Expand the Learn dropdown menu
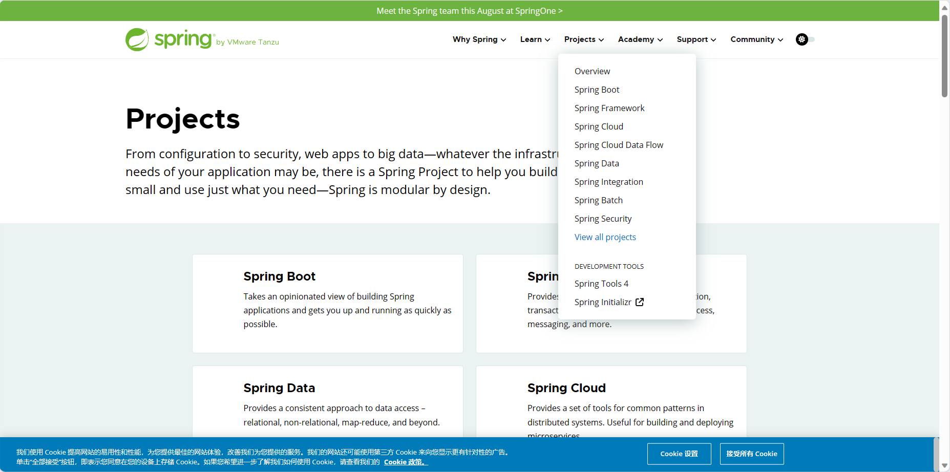Viewport: 950px width, 472px height. pos(535,39)
